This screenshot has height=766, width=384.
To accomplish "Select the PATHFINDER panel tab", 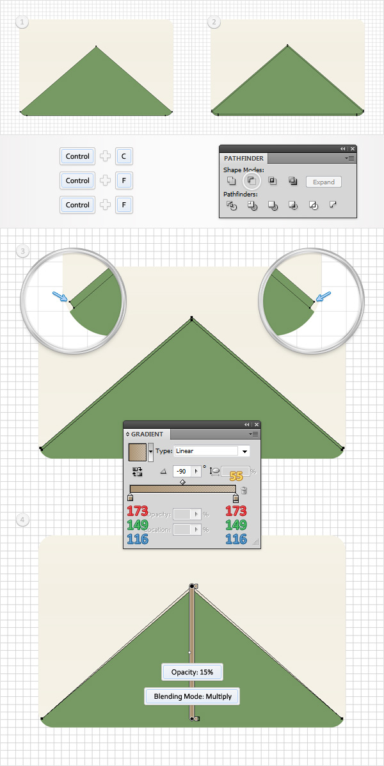I will (244, 158).
